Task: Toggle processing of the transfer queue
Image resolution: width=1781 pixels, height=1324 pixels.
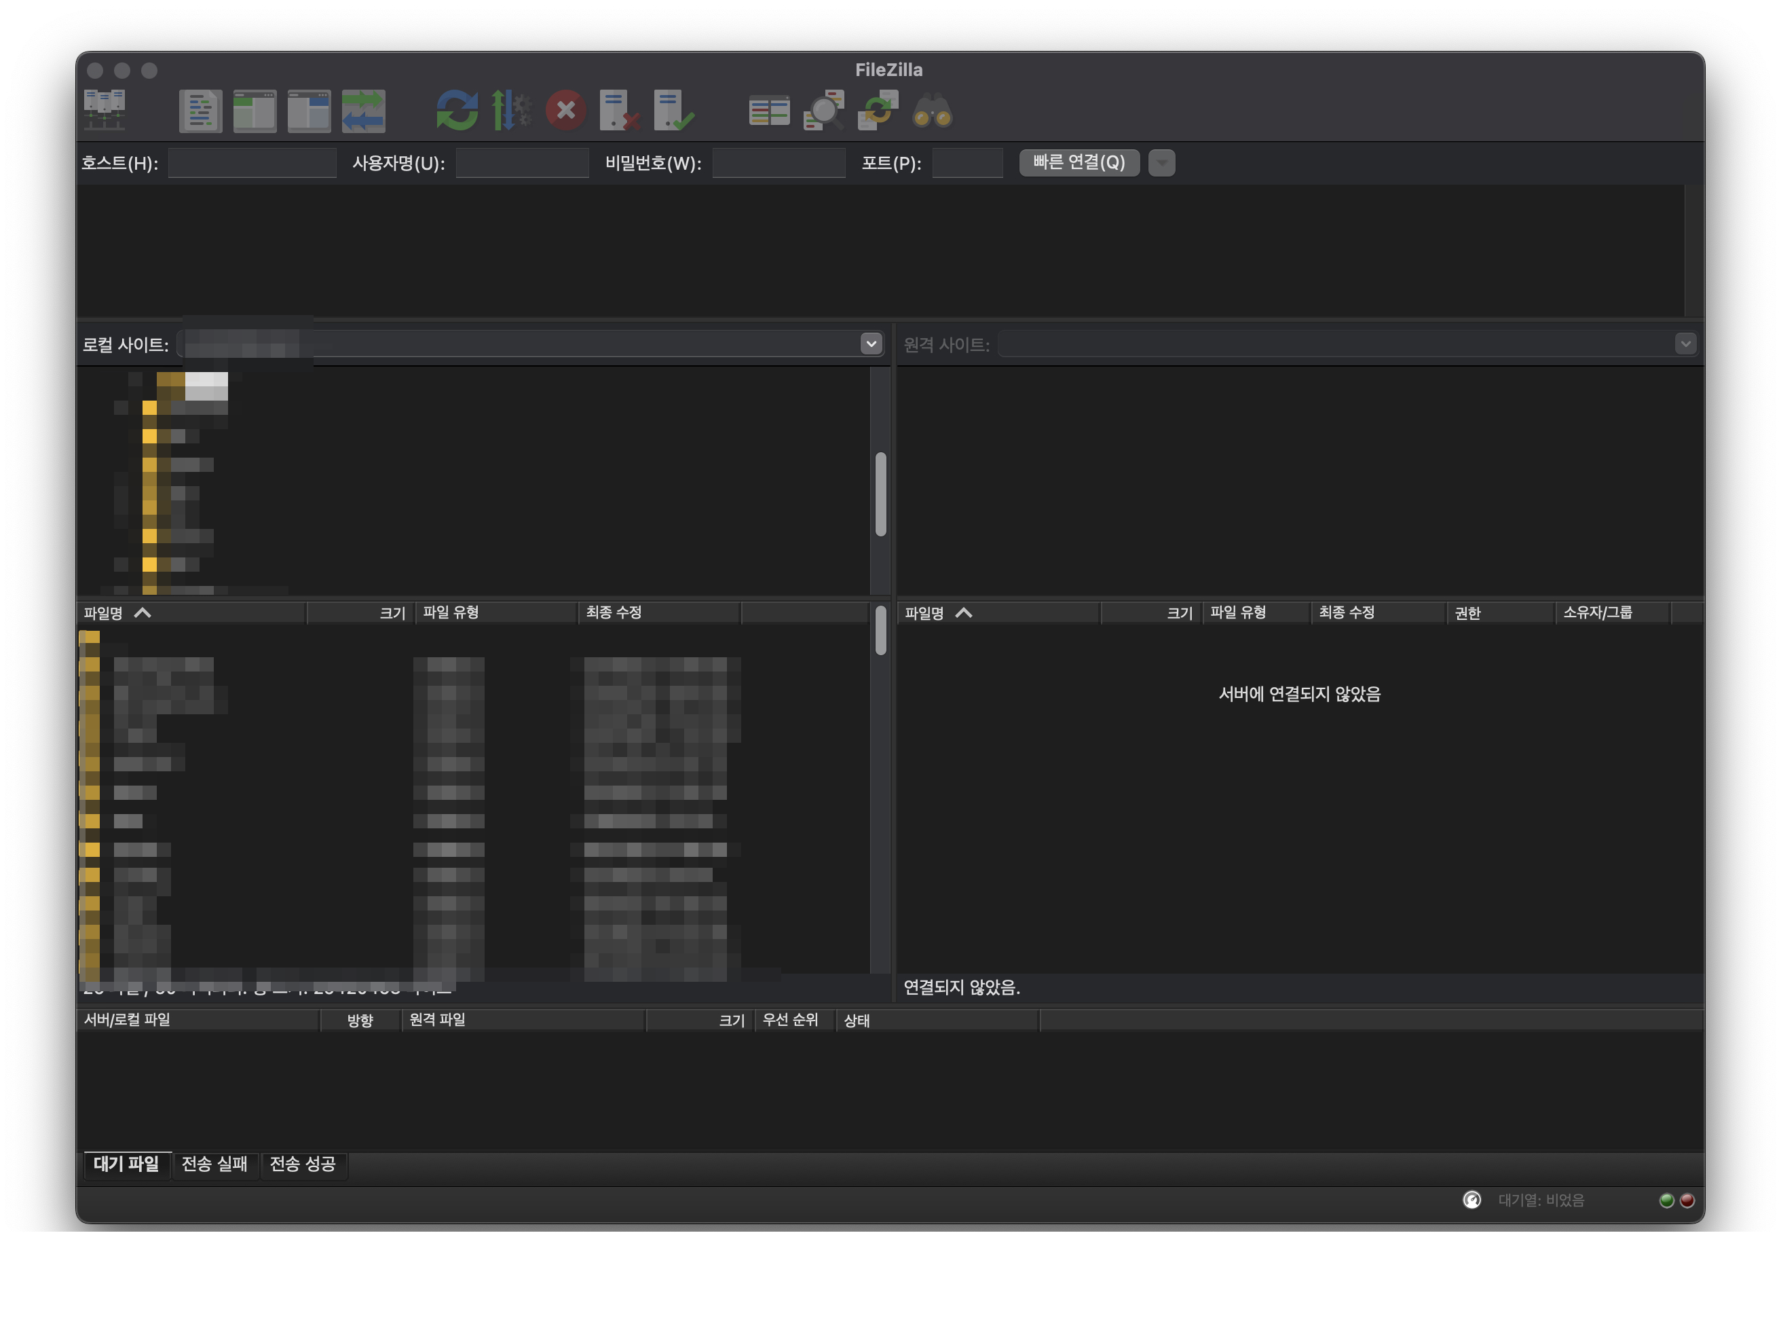Action: point(511,111)
